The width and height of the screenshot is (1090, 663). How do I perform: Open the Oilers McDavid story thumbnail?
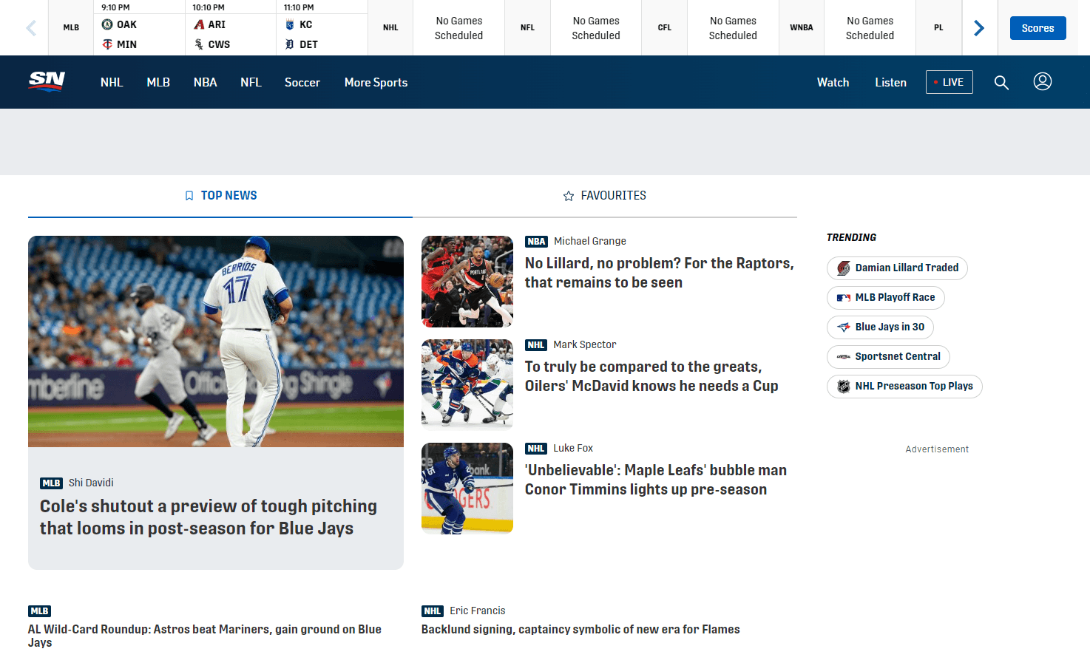[x=467, y=384]
